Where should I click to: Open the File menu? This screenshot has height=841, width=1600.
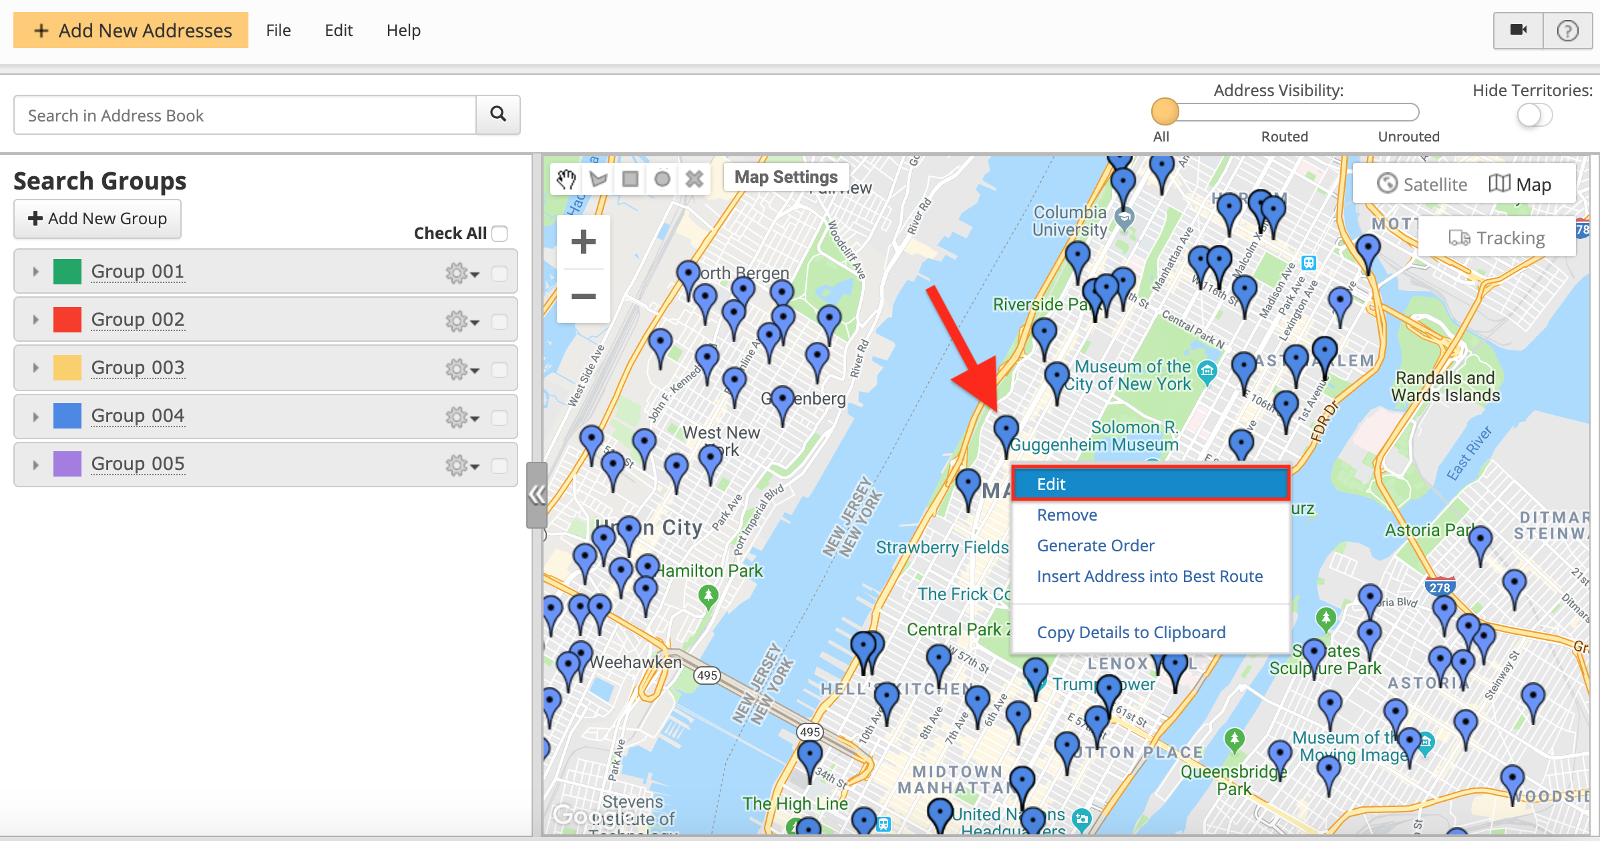point(278,30)
